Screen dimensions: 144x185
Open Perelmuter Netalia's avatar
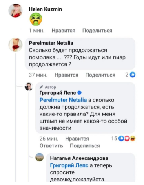(x=15, y=45)
